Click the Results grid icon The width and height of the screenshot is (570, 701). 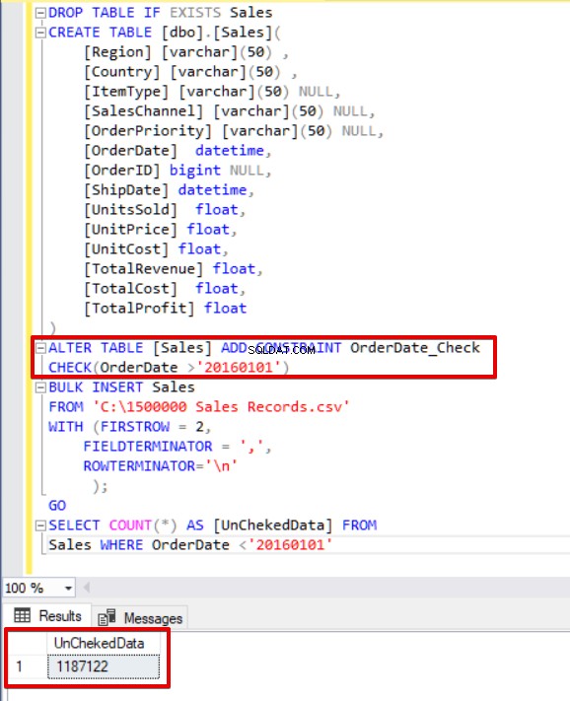23,615
